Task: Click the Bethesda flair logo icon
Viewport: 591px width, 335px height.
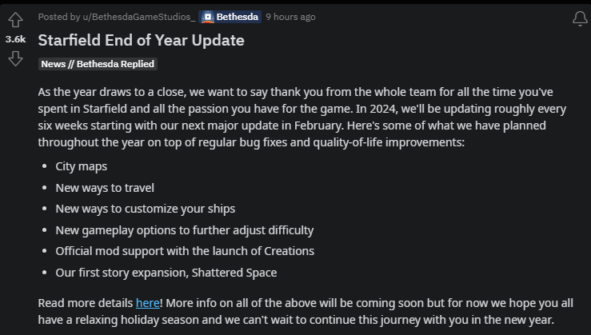Action: (207, 17)
